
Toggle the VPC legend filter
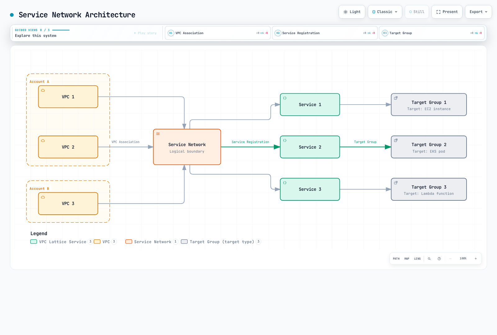pos(105,242)
